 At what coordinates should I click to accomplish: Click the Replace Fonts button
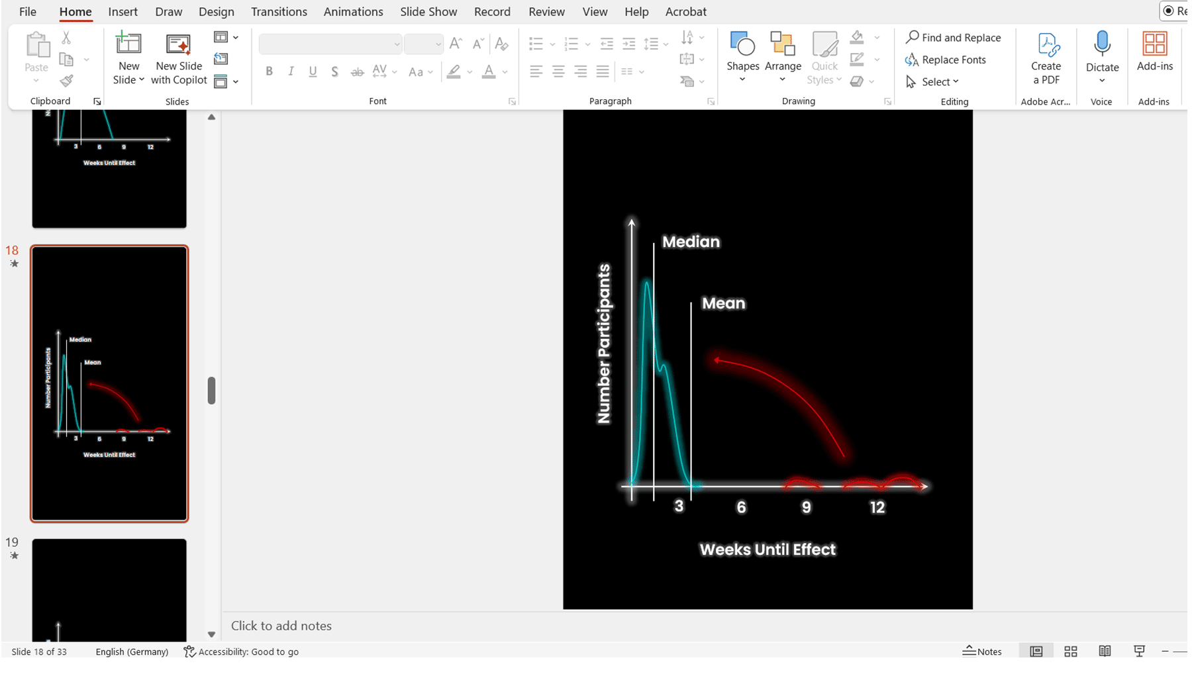tap(945, 60)
